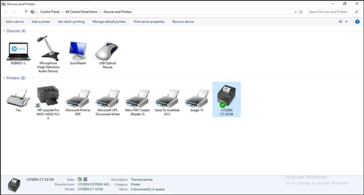Navigate to All Control Panel Items breadcrumb

pyautogui.click(x=81, y=12)
